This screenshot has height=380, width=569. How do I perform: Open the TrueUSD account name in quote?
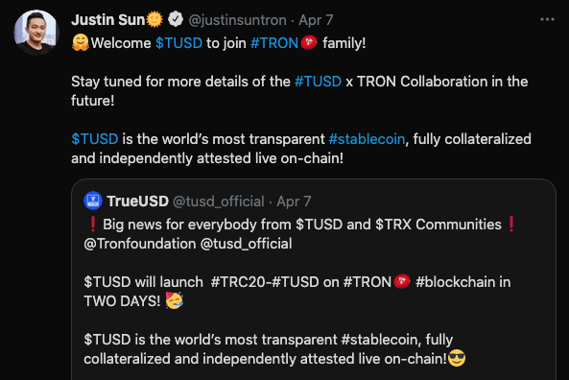(x=138, y=202)
